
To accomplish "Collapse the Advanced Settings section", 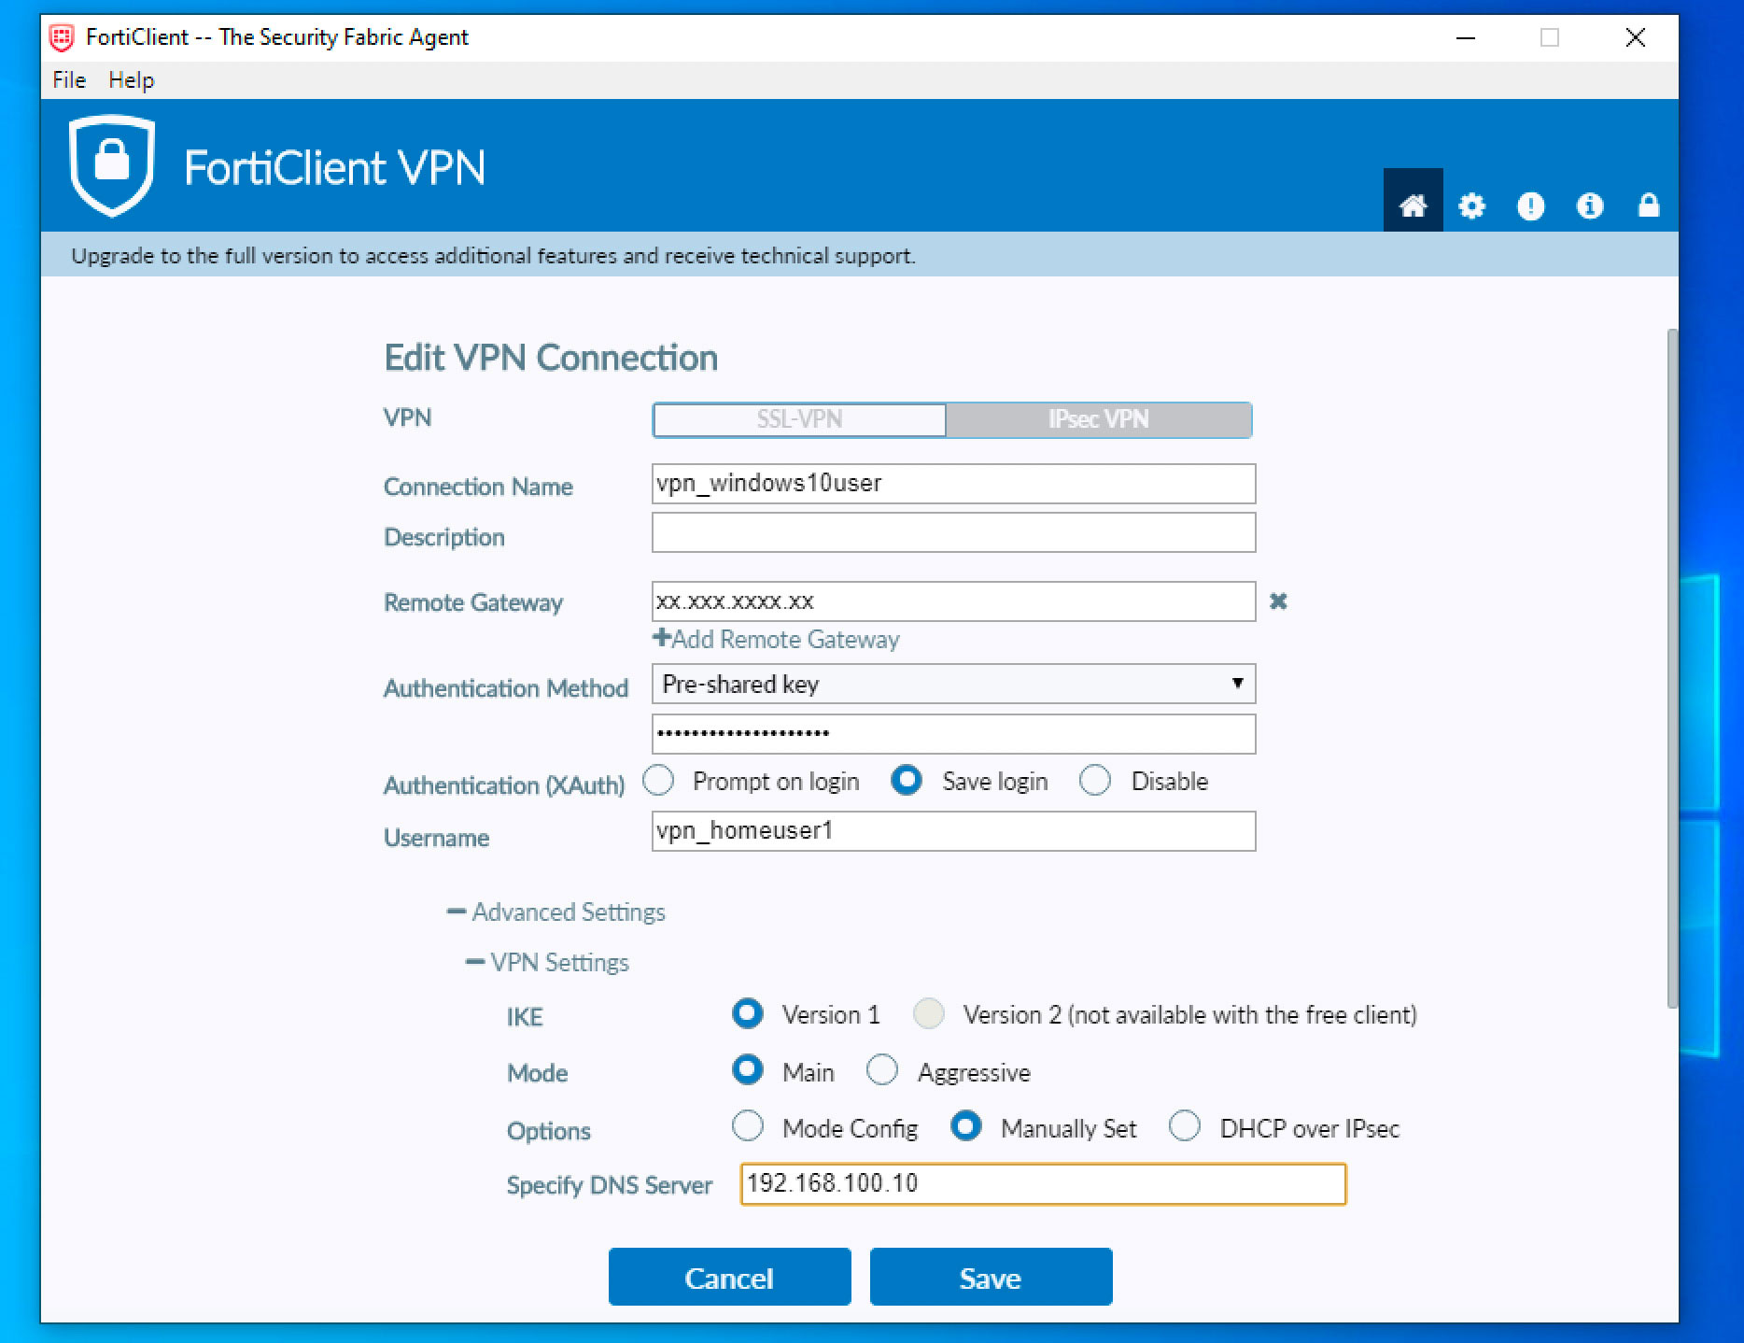I will (x=556, y=912).
